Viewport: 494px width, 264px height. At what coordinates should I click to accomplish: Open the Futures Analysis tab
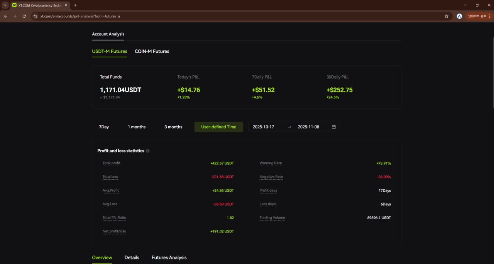169,257
